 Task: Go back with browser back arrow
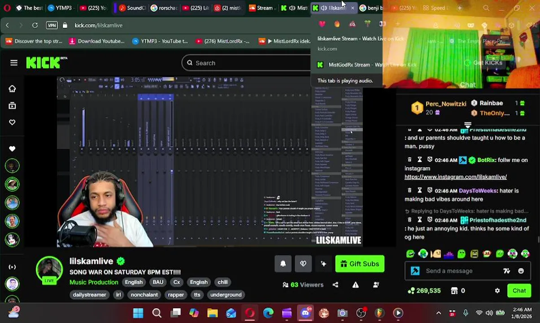coord(7,26)
